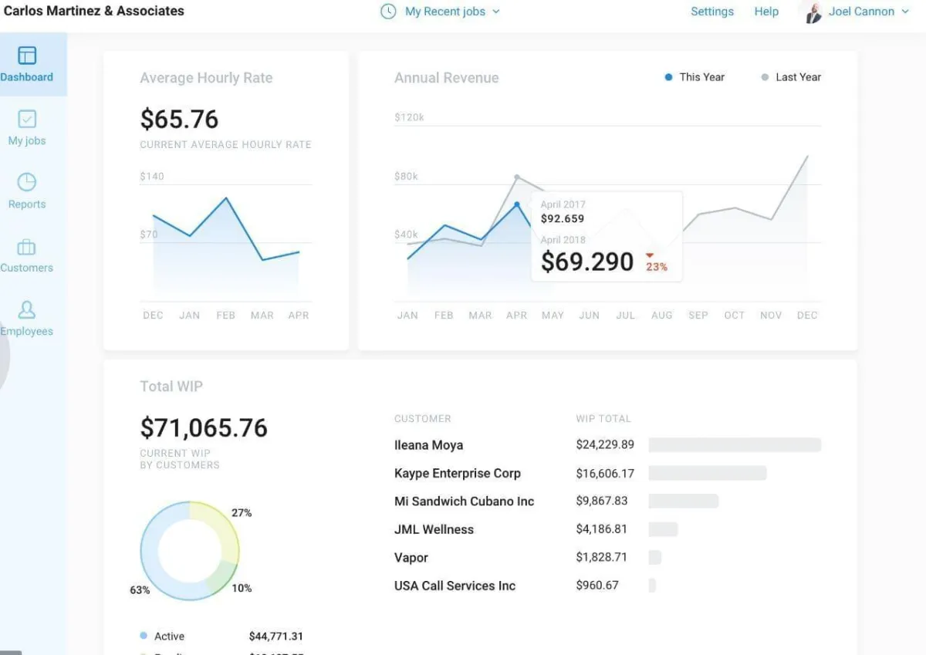Image resolution: width=926 pixels, height=655 pixels.
Task: Click the CUSTOMER column header
Action: 422,418
